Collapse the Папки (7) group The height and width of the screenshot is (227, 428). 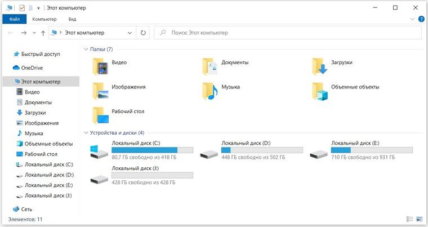click(86, 49)
